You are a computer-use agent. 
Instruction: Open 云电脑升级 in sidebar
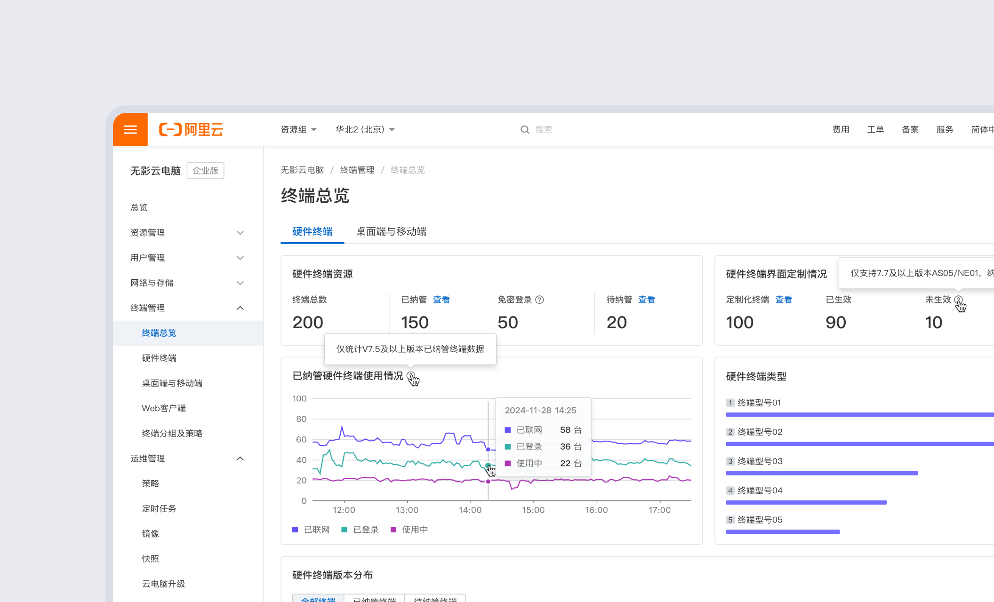pyautogui.click(x=188, y=584)
